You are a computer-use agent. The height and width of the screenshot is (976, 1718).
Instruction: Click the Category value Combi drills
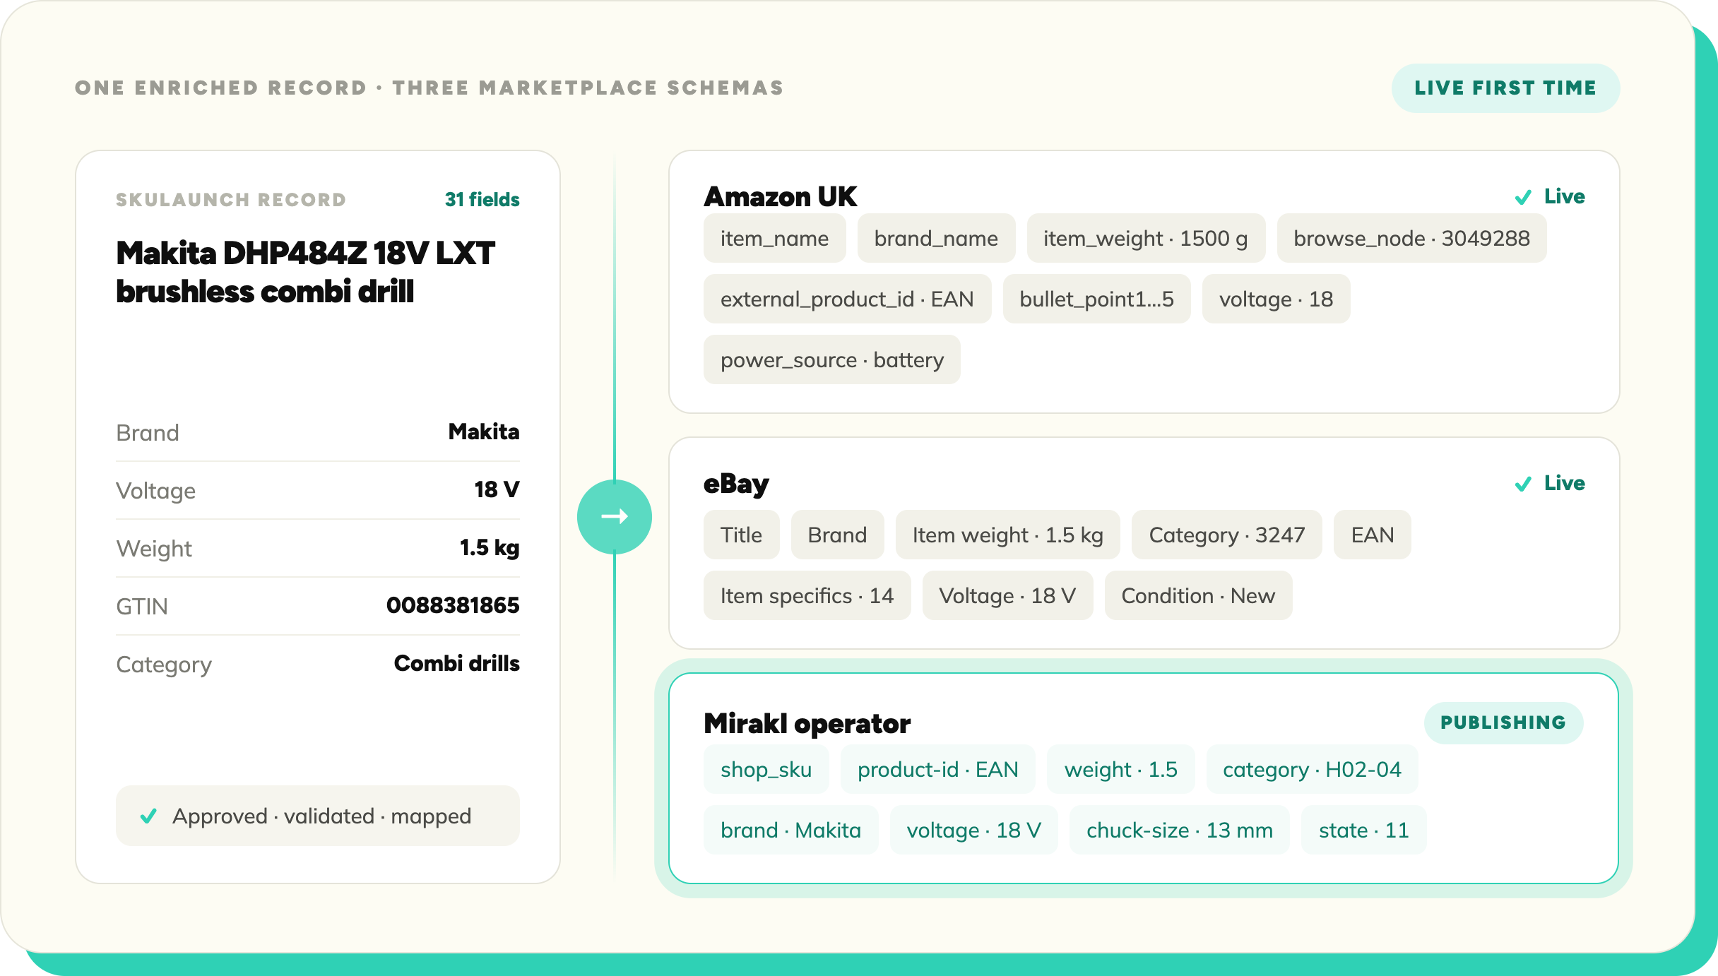coord(456,663)
